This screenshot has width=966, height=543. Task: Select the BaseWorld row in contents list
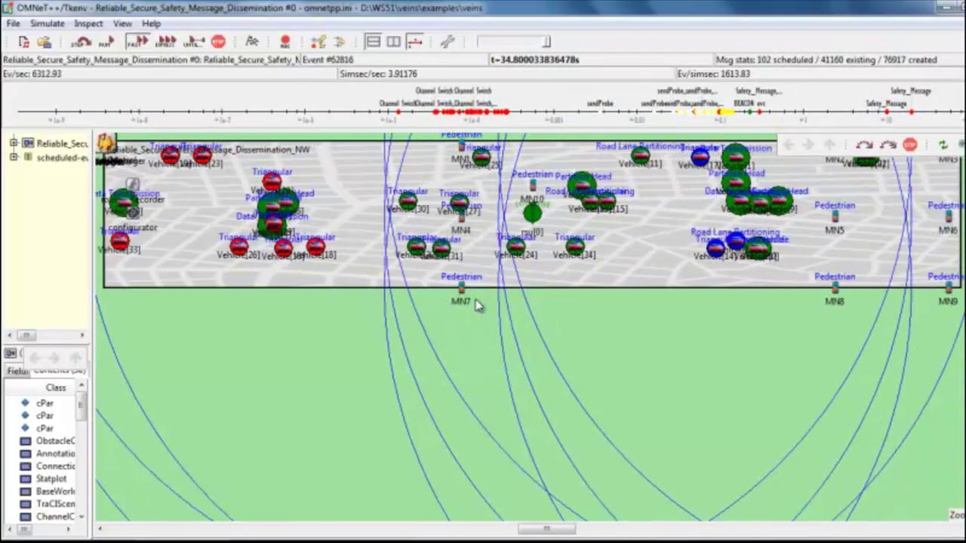[x=47, y=492]
